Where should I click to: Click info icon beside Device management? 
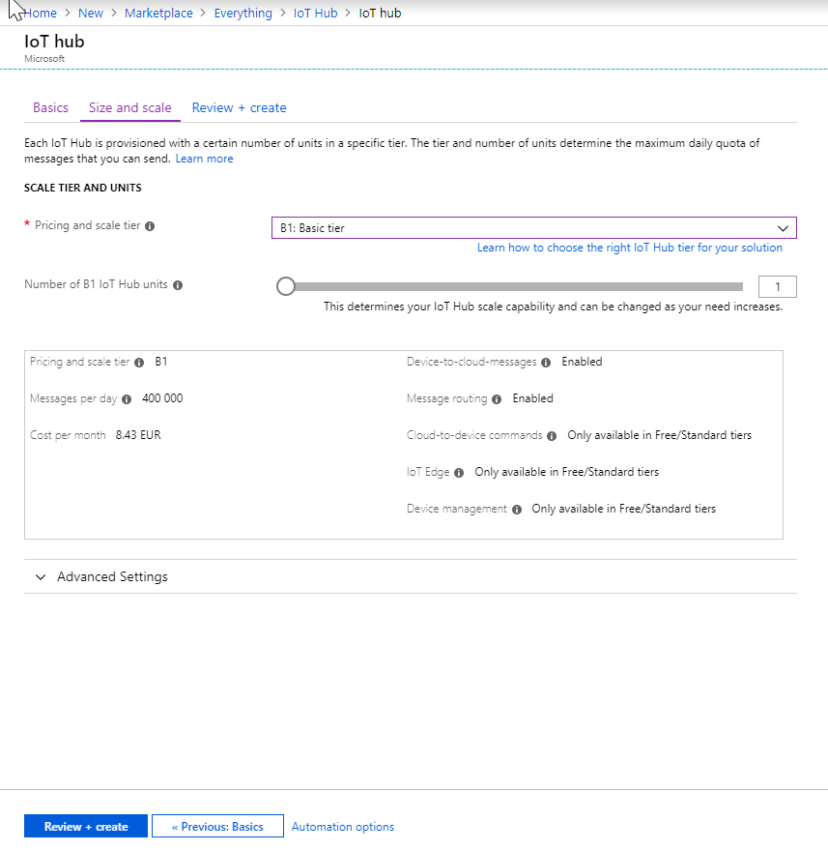coord(517,510)
